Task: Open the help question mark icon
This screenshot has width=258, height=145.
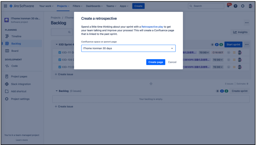Action: 236,6
